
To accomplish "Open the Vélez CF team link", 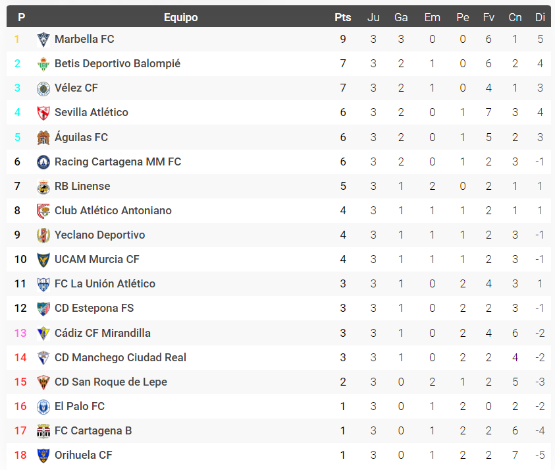I will [76, 88].
